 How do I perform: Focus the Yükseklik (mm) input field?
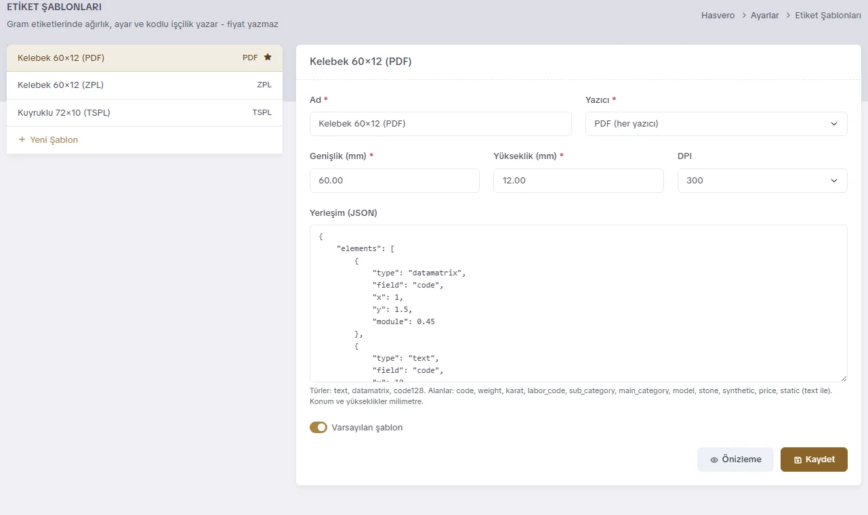point(579,181)
